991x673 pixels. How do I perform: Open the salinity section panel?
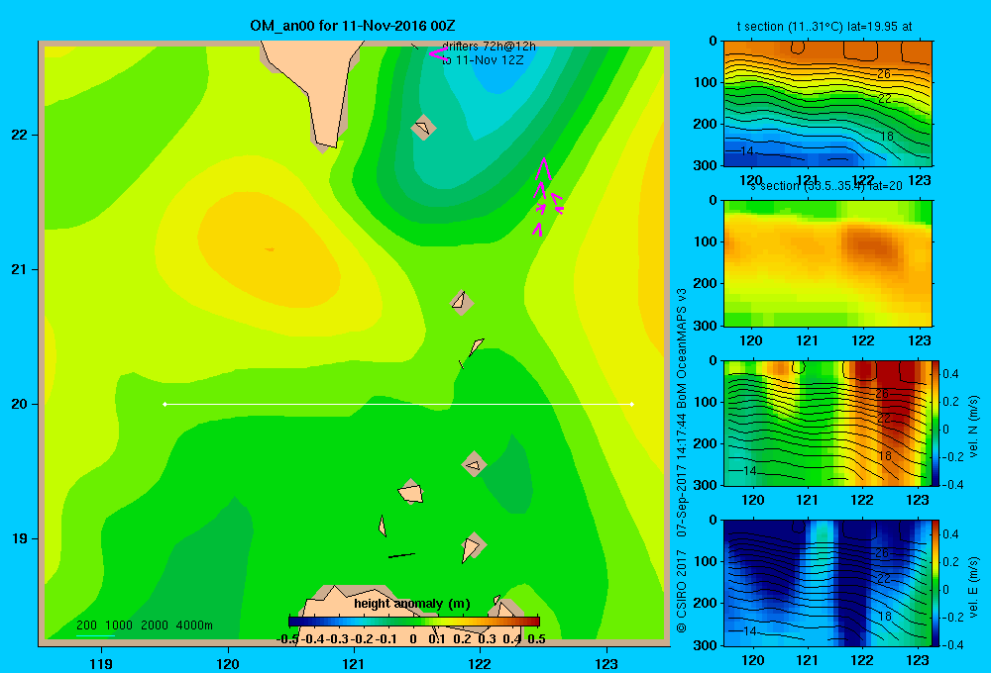coord(827,263)
